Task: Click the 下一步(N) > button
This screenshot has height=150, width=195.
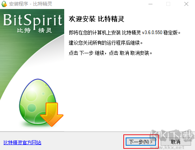Action: click(141, 142)
